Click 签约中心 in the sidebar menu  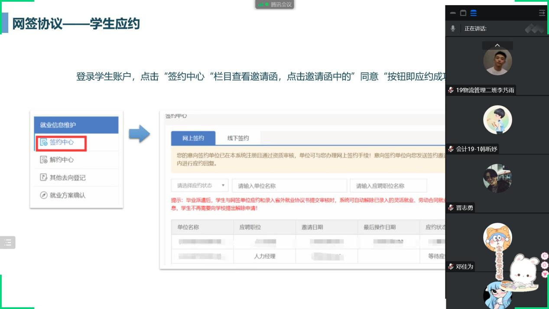61,142
